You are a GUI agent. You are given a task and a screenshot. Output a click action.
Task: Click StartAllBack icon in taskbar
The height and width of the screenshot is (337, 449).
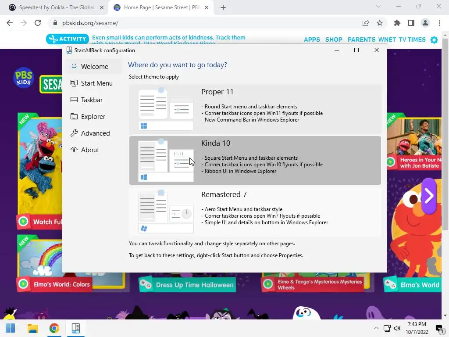point(75,328)
